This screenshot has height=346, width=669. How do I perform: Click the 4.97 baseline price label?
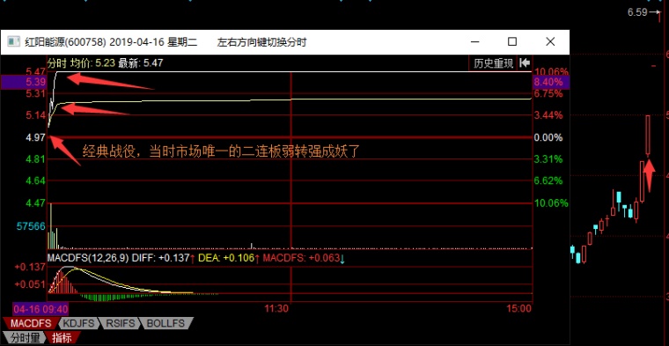click(x=36, y=138)
